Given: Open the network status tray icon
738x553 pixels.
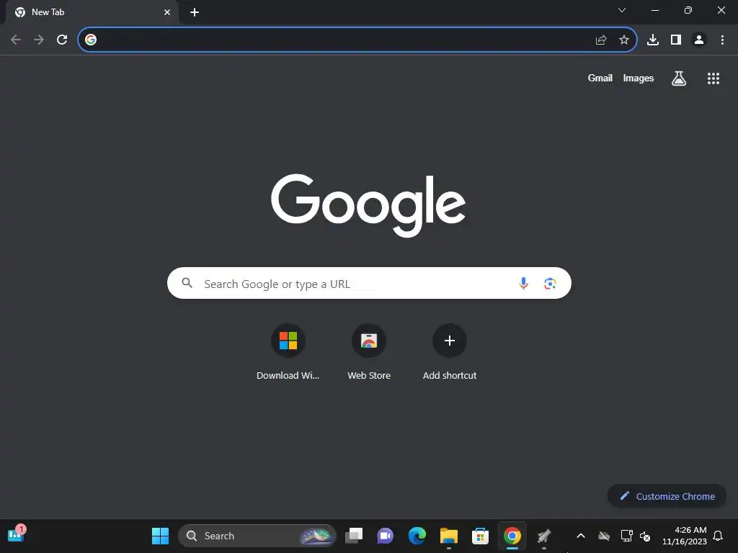Looking at the screenshot, I should [x=626, y=536].
